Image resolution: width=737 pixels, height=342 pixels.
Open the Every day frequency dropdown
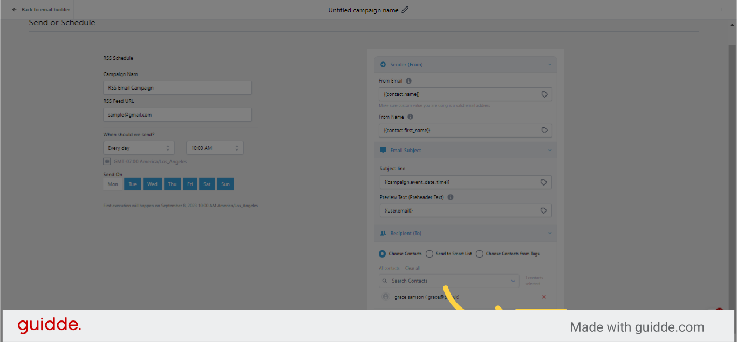(x=139, y=147)
